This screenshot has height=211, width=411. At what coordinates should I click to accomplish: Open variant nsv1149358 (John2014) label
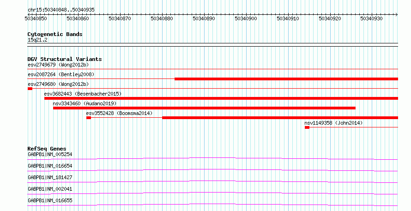point(333,123)
